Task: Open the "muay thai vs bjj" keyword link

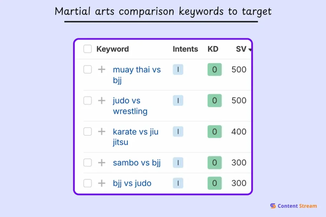Action: point(137,70)
